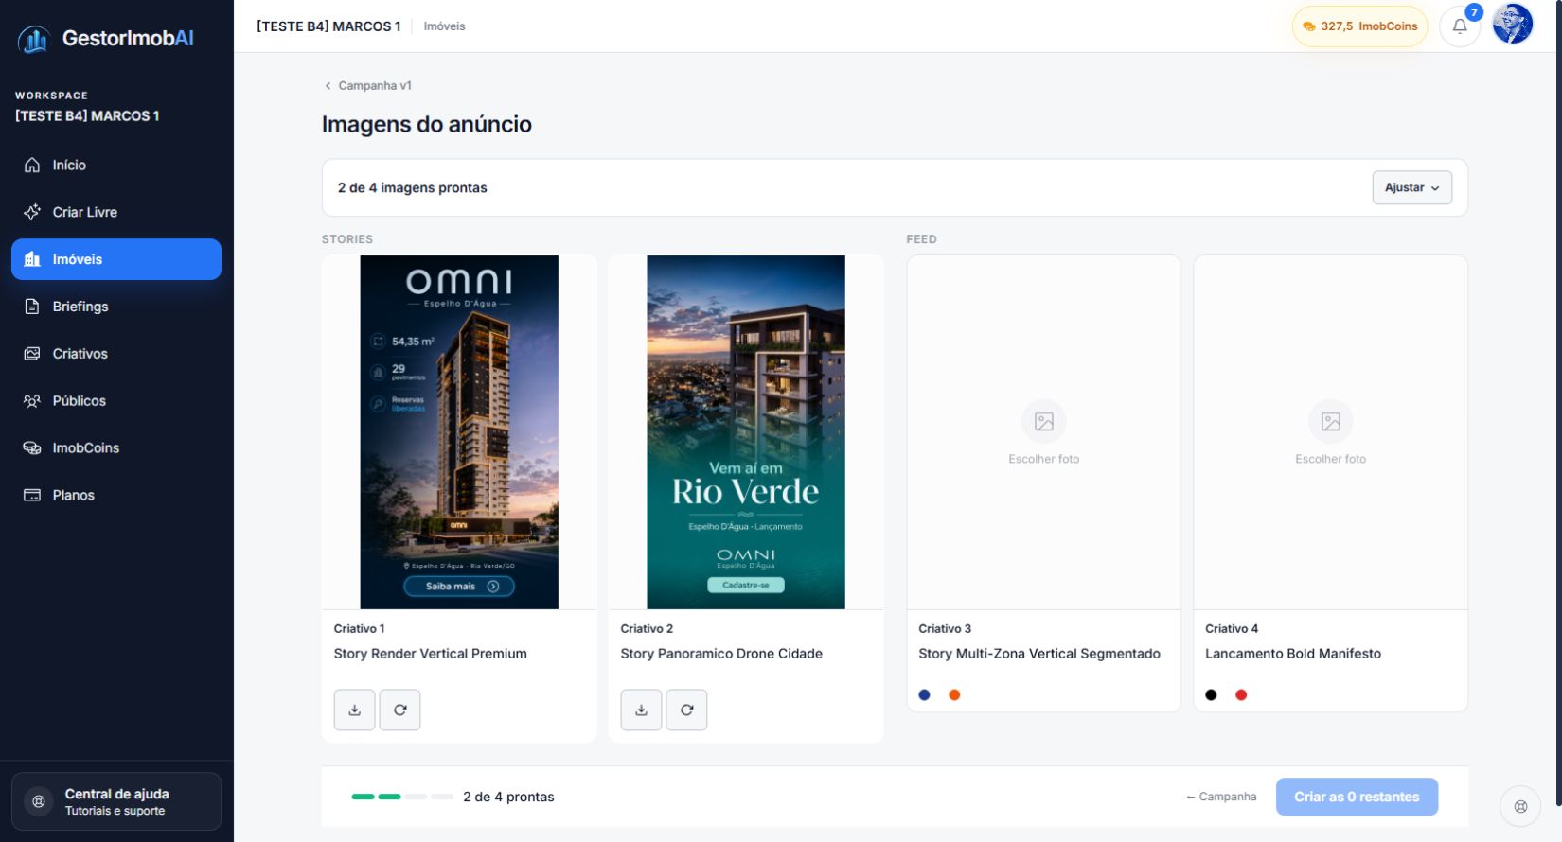Screen dimensions: 1562x842
Task: Click Criar as 0 restantes button
Action: point(1357,797)
